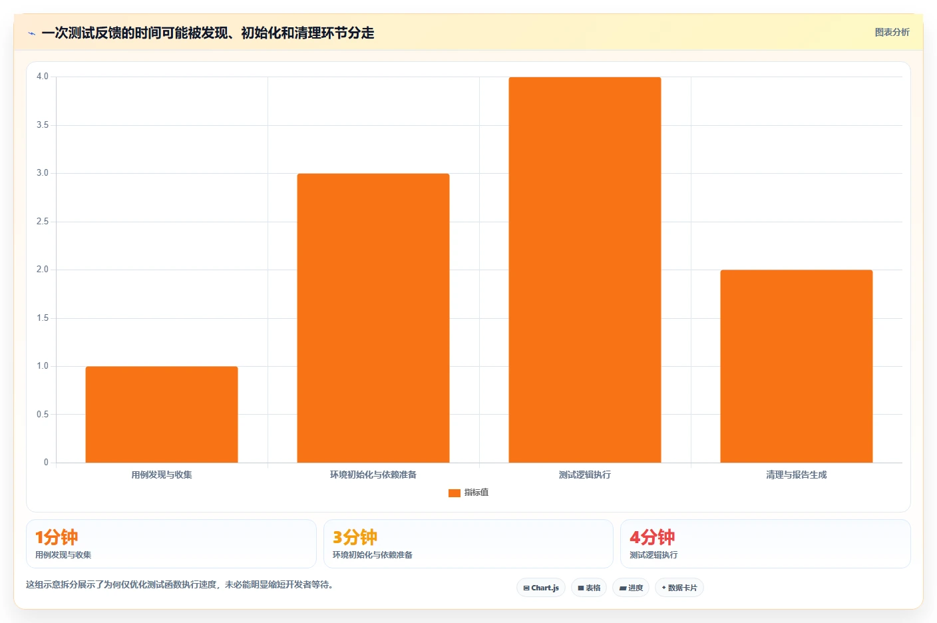Click 环境初始化与依赖准备 caption under 3分钟
The width and height of the screenshot is (937, 623).
pyautogui.click(x=373, y=555)
